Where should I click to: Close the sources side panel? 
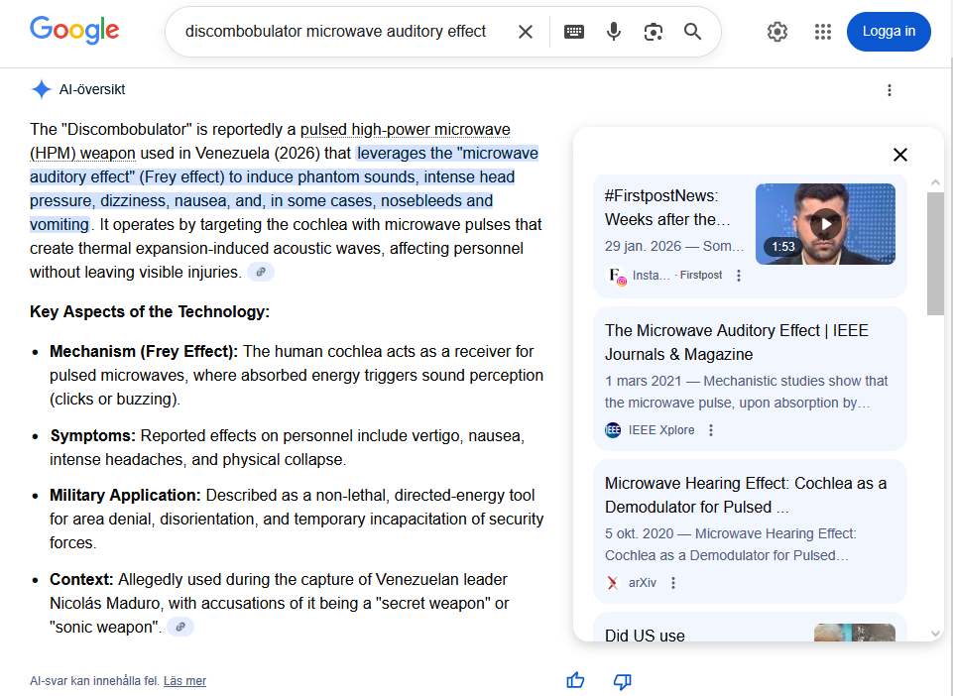(x=900, y=155)
